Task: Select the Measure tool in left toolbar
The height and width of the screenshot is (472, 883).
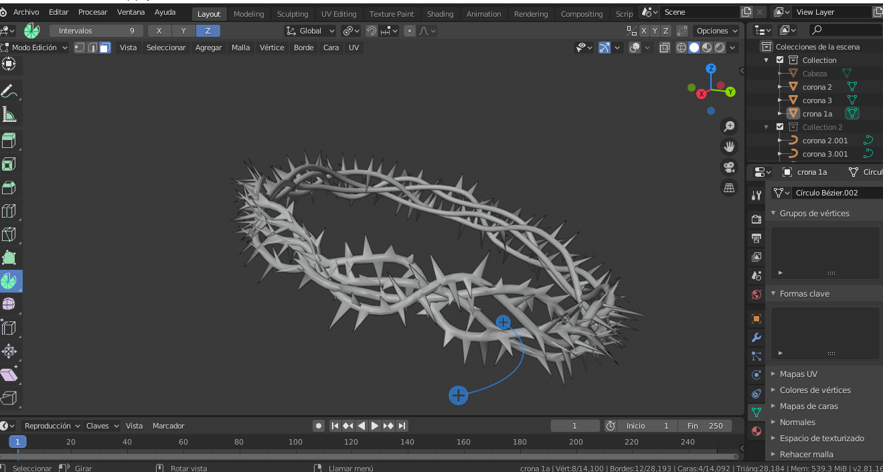Action: point(9,114)
